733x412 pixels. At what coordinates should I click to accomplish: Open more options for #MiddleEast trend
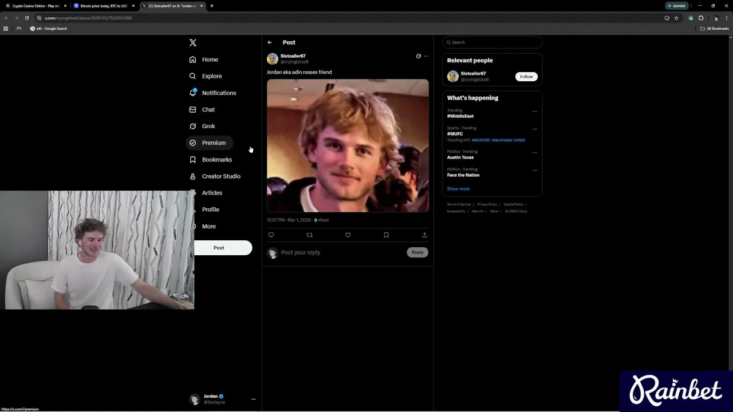click(x=535, y=112)
